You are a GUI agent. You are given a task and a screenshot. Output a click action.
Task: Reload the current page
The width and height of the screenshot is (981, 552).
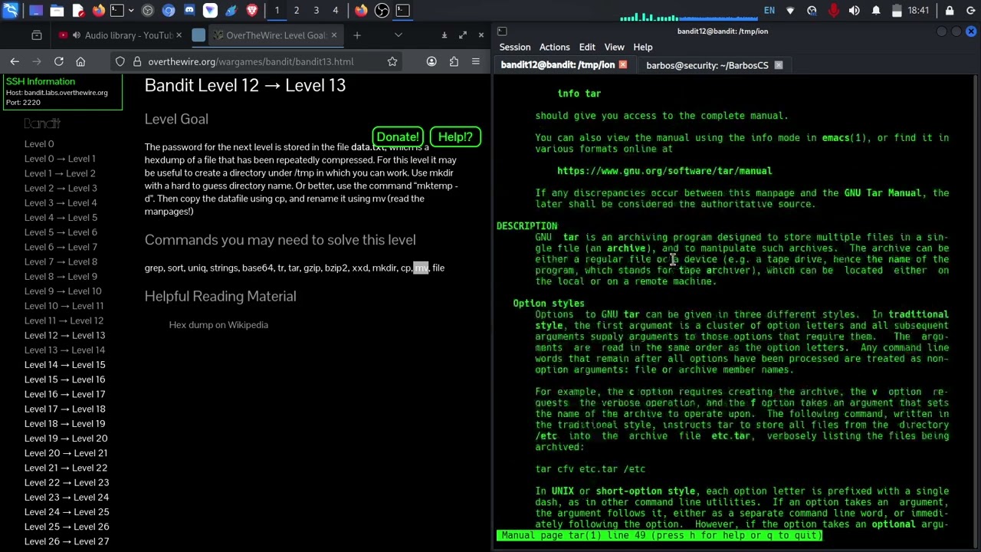tap(59, 61)
